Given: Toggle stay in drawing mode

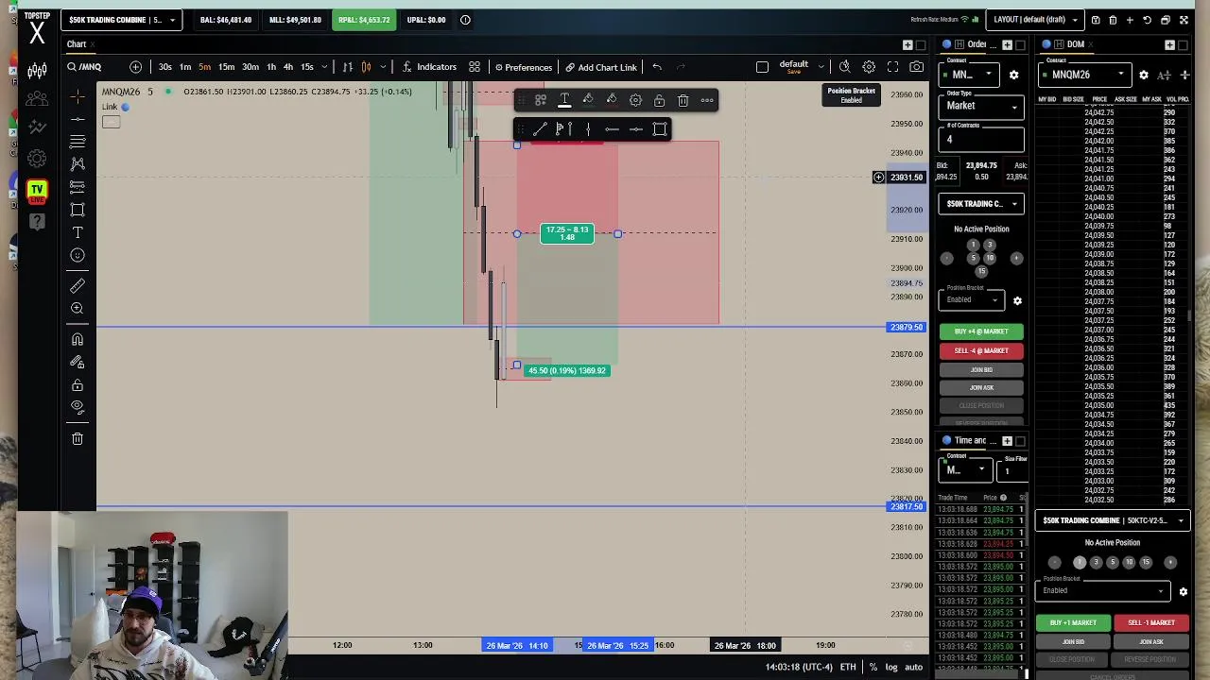Looking at the screenshot, I should tap(78, 363).
